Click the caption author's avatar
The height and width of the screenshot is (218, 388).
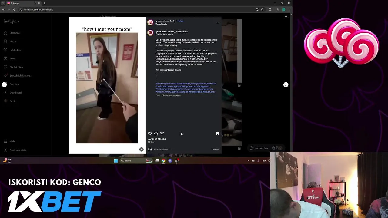click(x=150, y=33)
